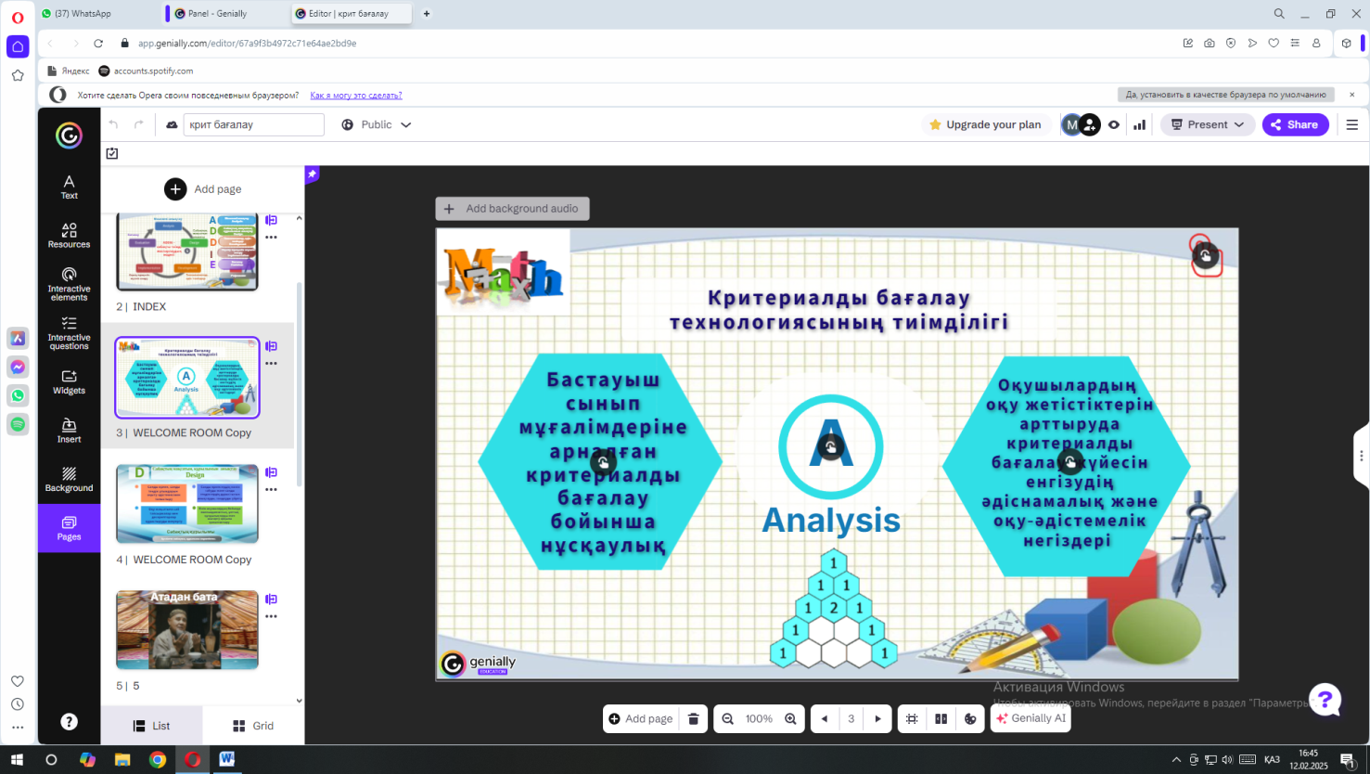Image resolution: width=1370 pixels, height=774 pixels.
Task: Open the checklist icon below the toolbar
Action: click(x=112, y=153)
